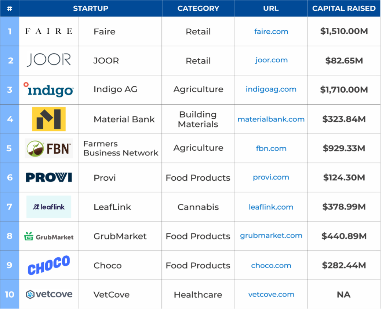Click the FBN logo
Screen dimensions: 382x310
pos(49,148)
